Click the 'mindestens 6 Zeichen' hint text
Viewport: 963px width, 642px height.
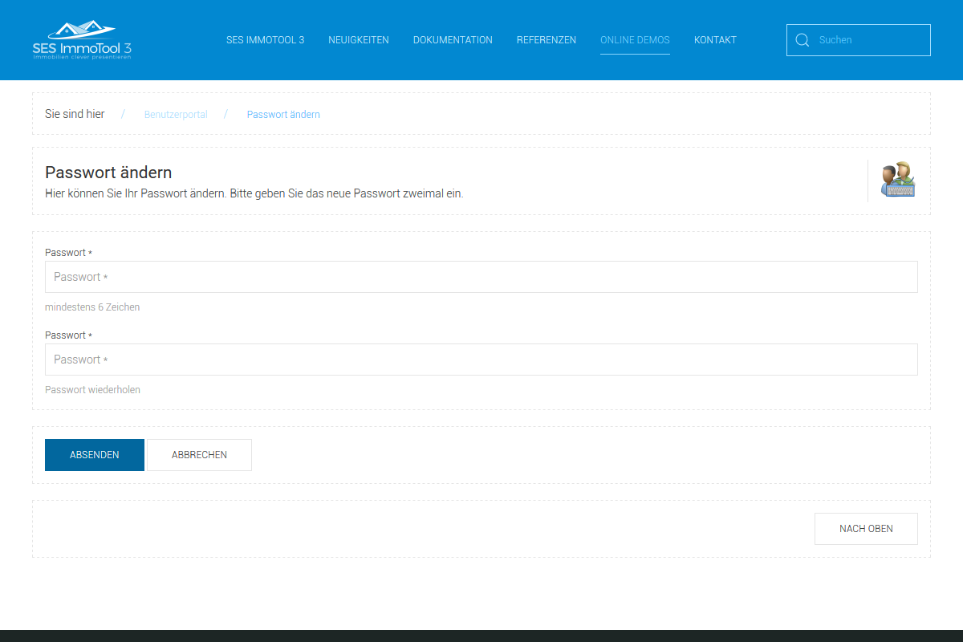pyautogui.click(x=92, y=307)
